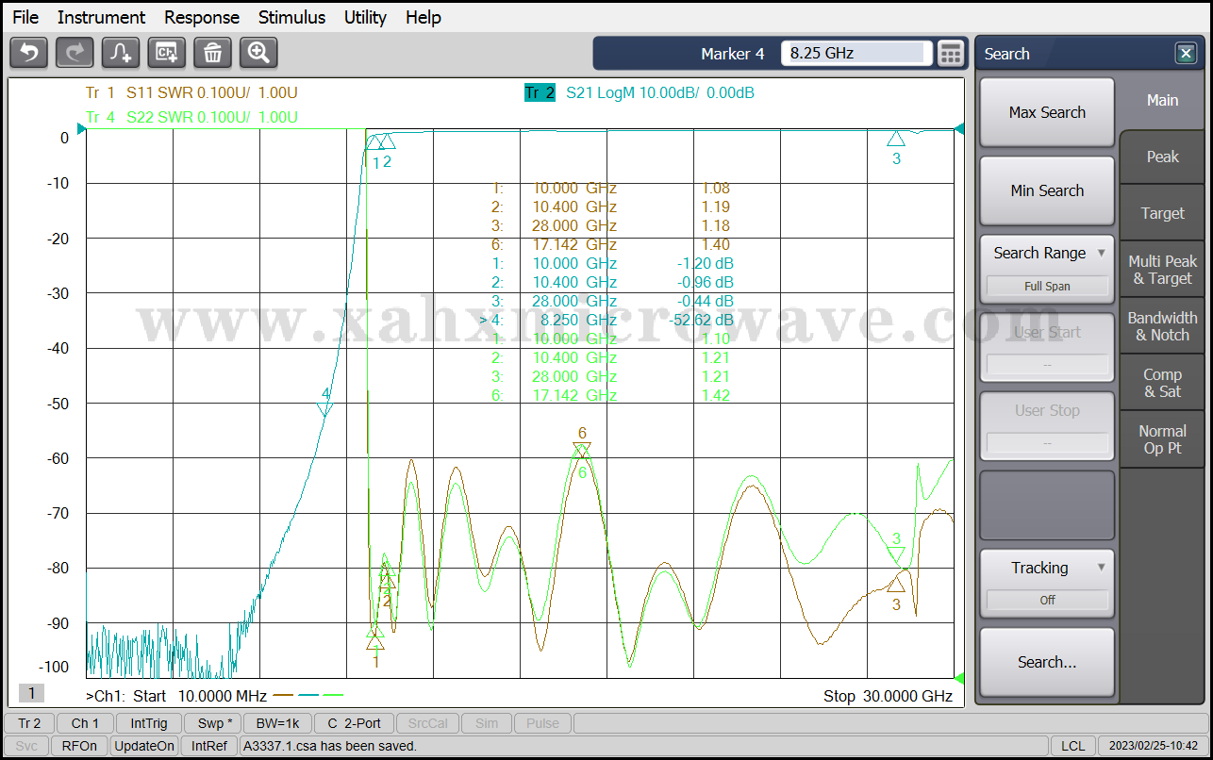Click the Marker 4 frequency field
Viewport: 1213px width, 760px height.
point(856,54)
